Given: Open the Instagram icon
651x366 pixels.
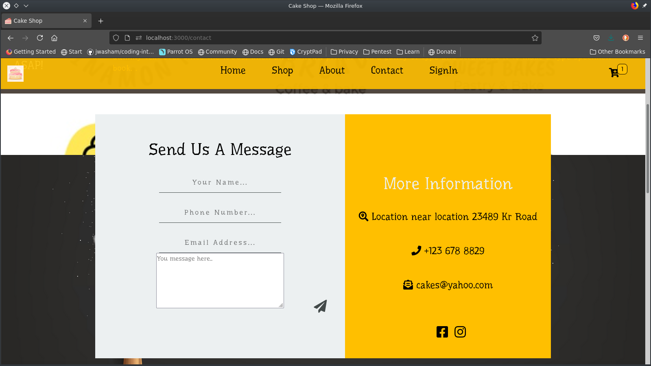Looking at the screenshot, I should point(460,331).
